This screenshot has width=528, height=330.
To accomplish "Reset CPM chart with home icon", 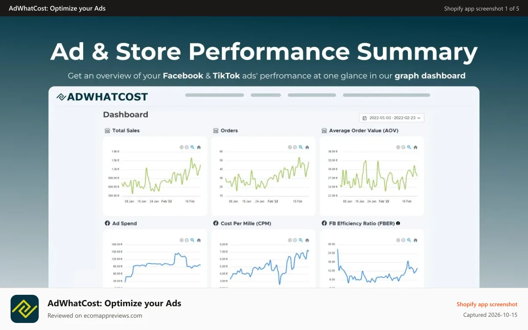I will coord(307,240).
